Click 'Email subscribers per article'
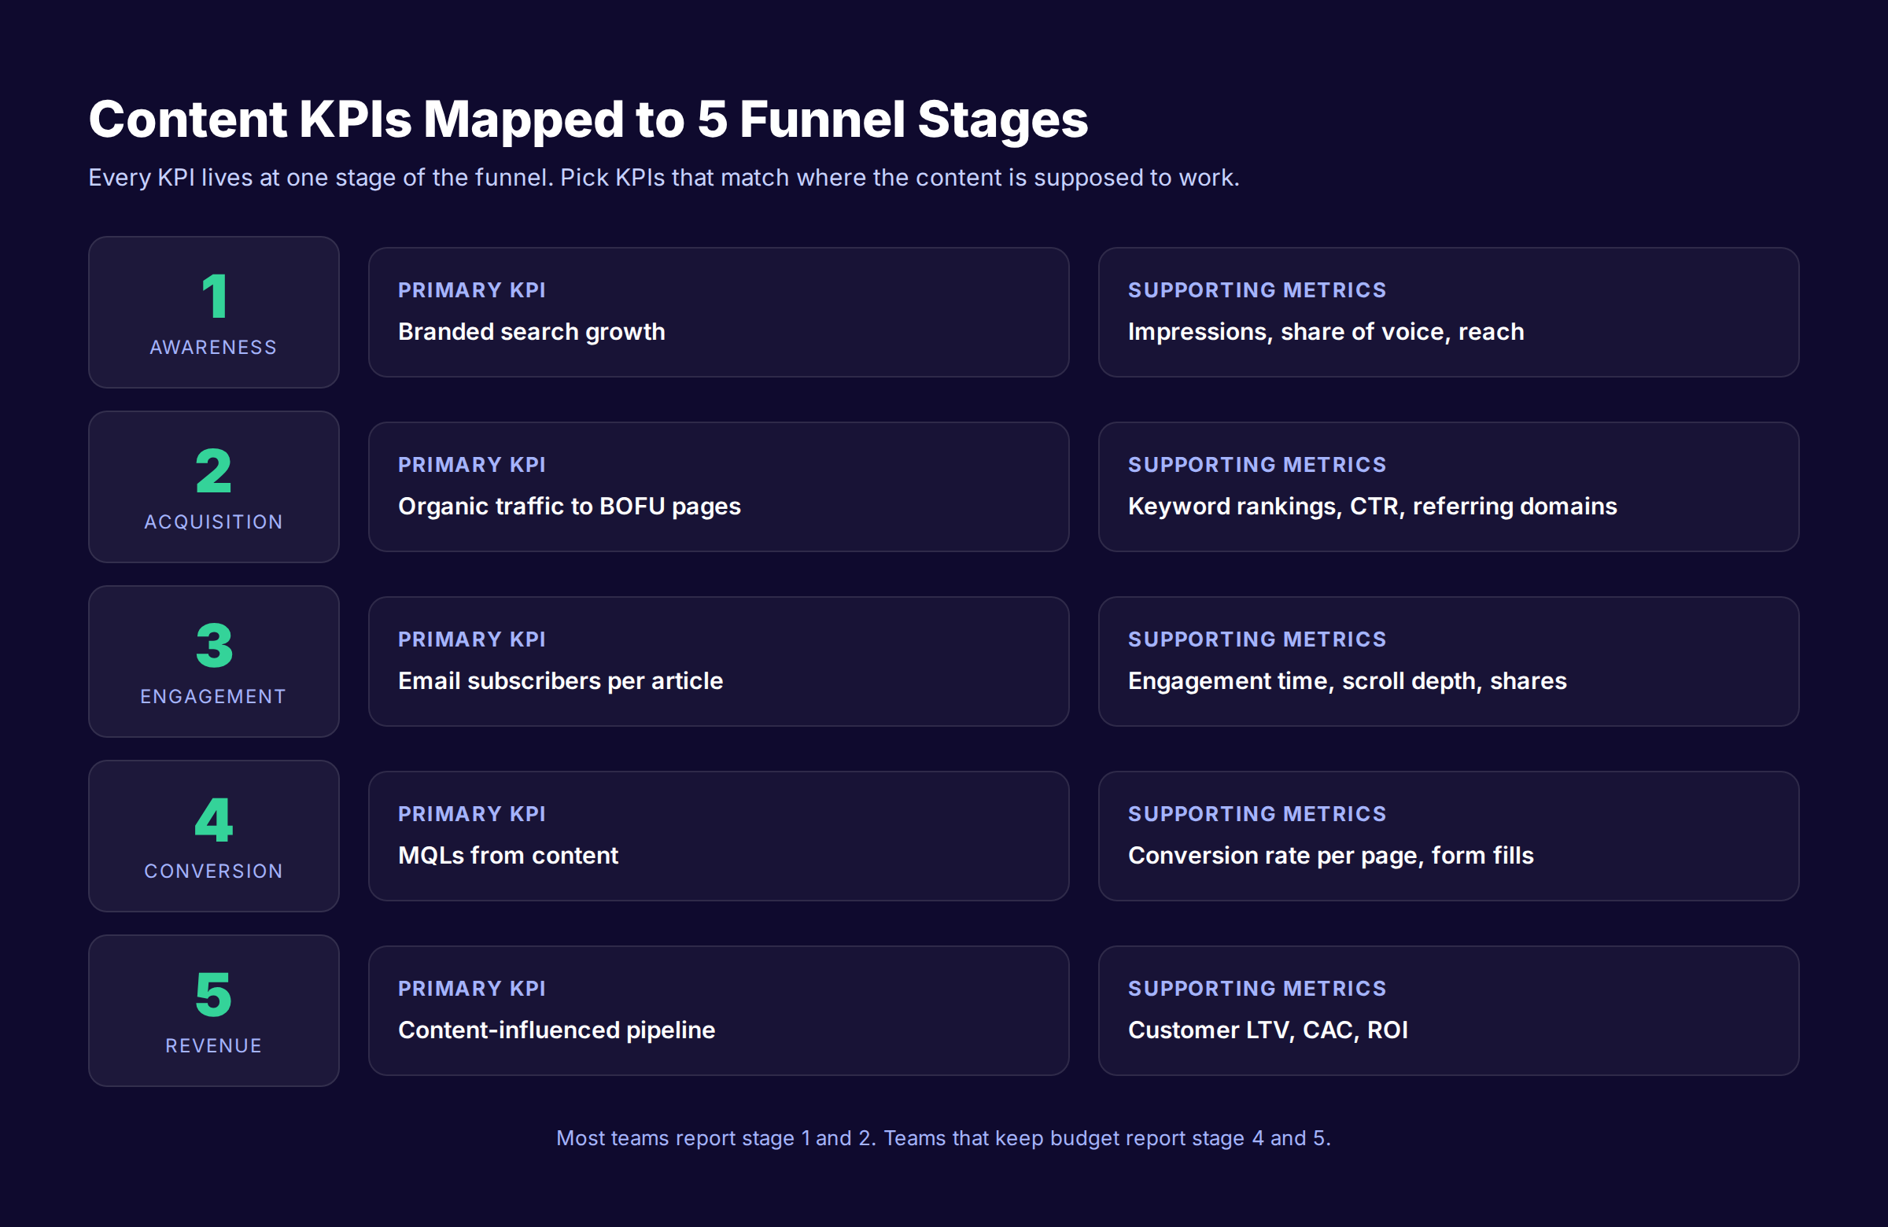This screenshot has width=1888, height=1227. (x=560, y=680)
